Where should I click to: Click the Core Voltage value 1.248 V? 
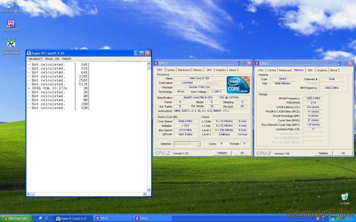point(216,92)
